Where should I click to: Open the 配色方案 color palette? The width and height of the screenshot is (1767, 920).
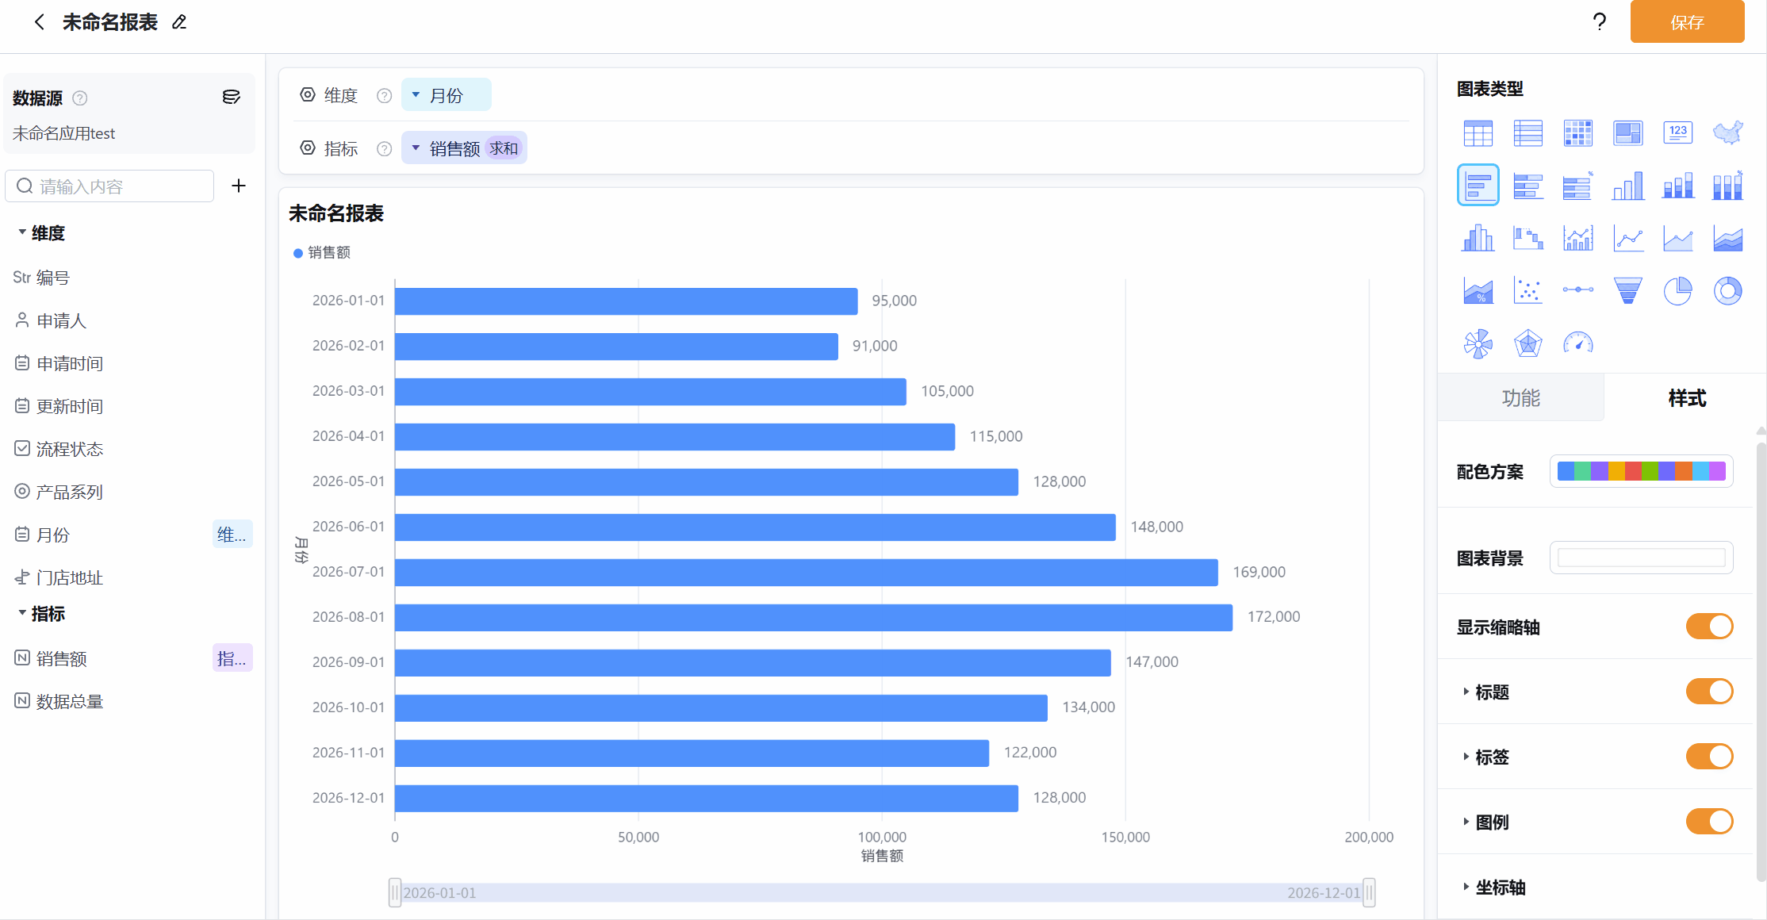1641,471
